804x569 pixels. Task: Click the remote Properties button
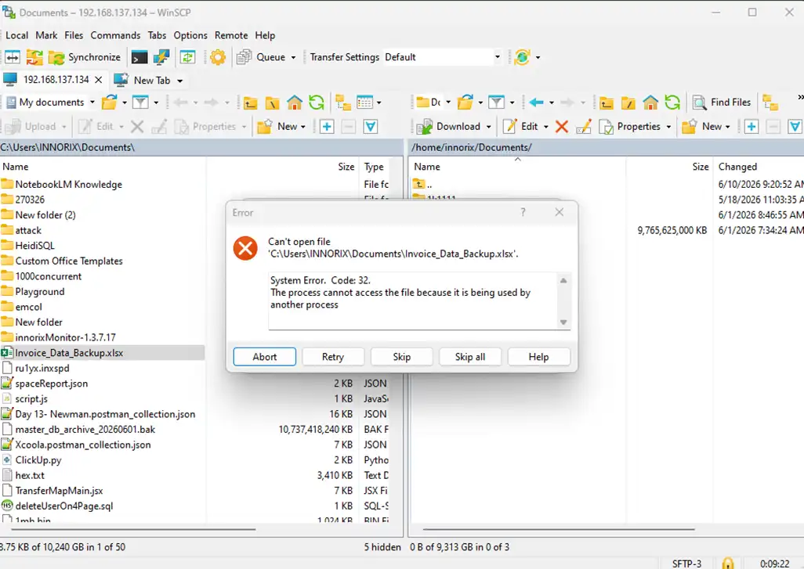[x=630, y=126]
